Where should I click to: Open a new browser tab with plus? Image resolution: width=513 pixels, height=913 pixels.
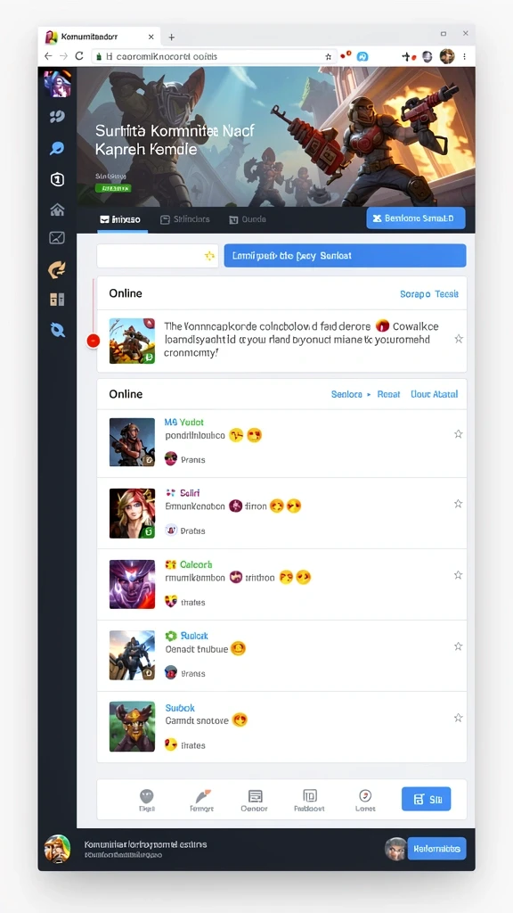171,37
